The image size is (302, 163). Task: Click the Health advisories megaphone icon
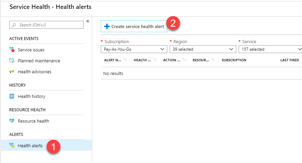pyautogui.click(x=12, y=72)
